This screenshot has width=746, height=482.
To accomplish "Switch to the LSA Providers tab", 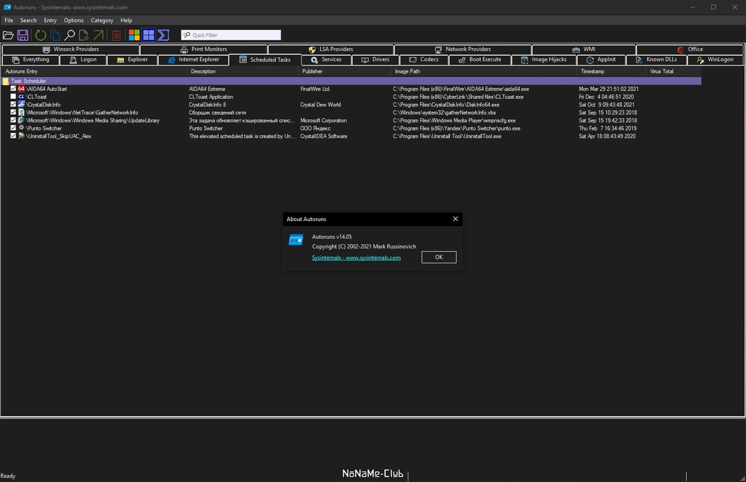I will (x=331, y=49).
